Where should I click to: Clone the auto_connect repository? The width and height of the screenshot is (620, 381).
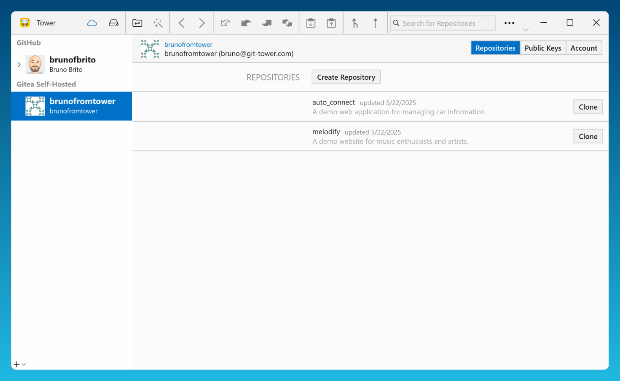click(587, 107)
